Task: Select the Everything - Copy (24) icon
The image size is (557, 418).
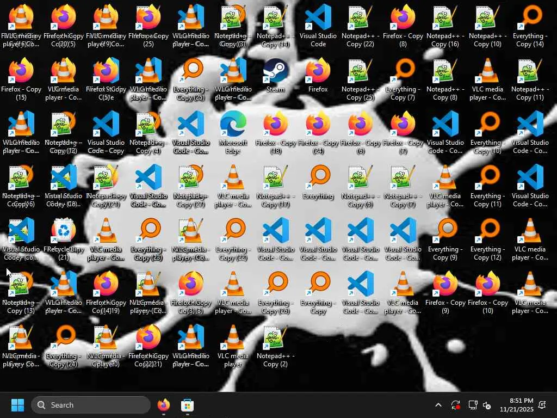Action: 63,346
